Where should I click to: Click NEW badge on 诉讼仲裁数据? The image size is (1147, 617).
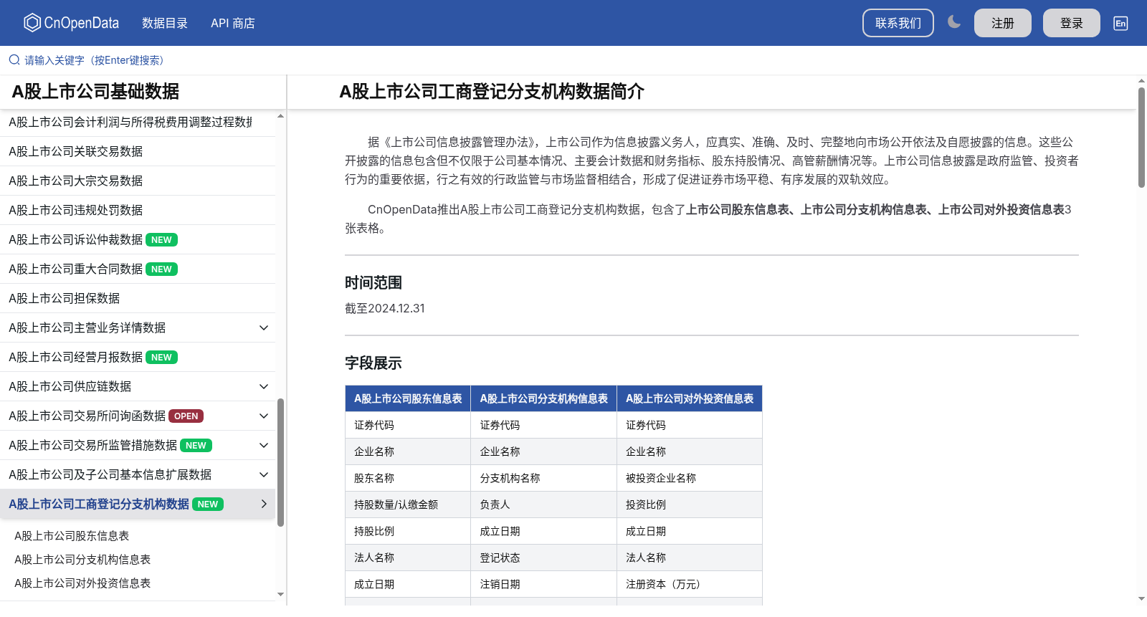pyautogui.click(x=161, y=239)
